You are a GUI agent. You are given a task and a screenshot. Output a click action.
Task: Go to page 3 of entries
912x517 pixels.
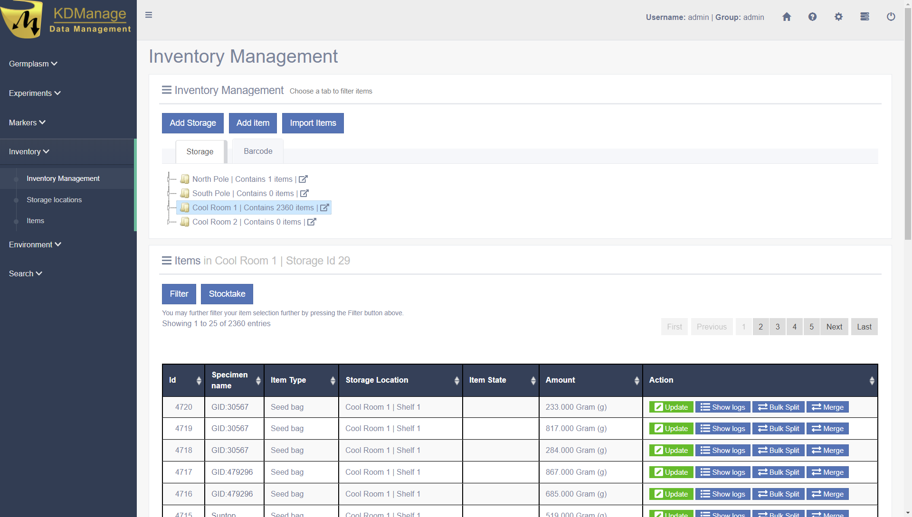pyautogui.click(x=778, y=327)
